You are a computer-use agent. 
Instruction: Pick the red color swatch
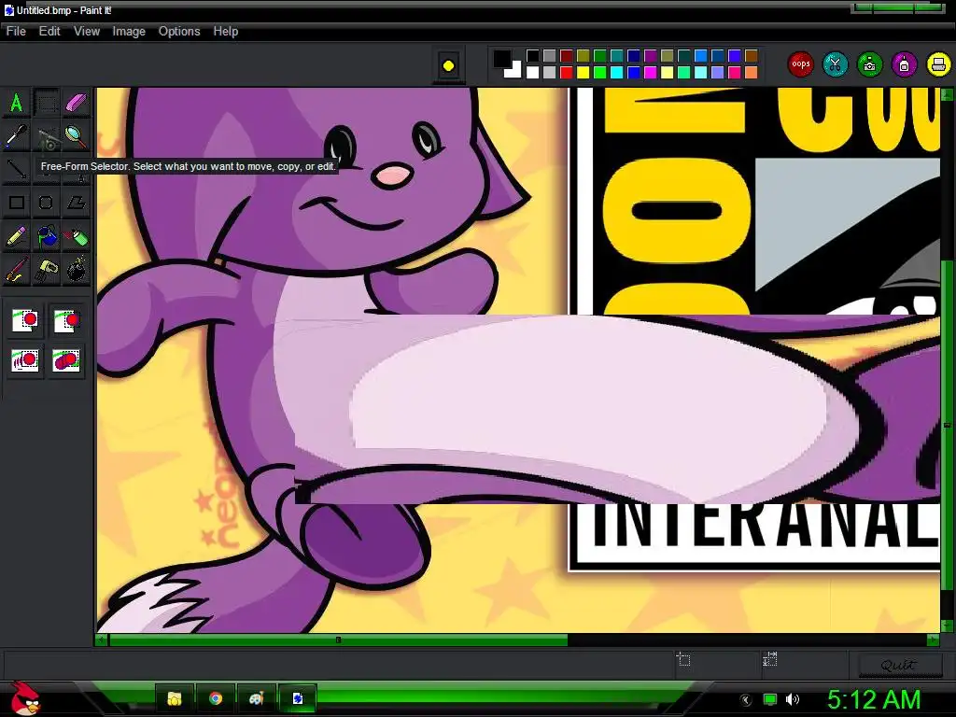[x=567, y=73]
